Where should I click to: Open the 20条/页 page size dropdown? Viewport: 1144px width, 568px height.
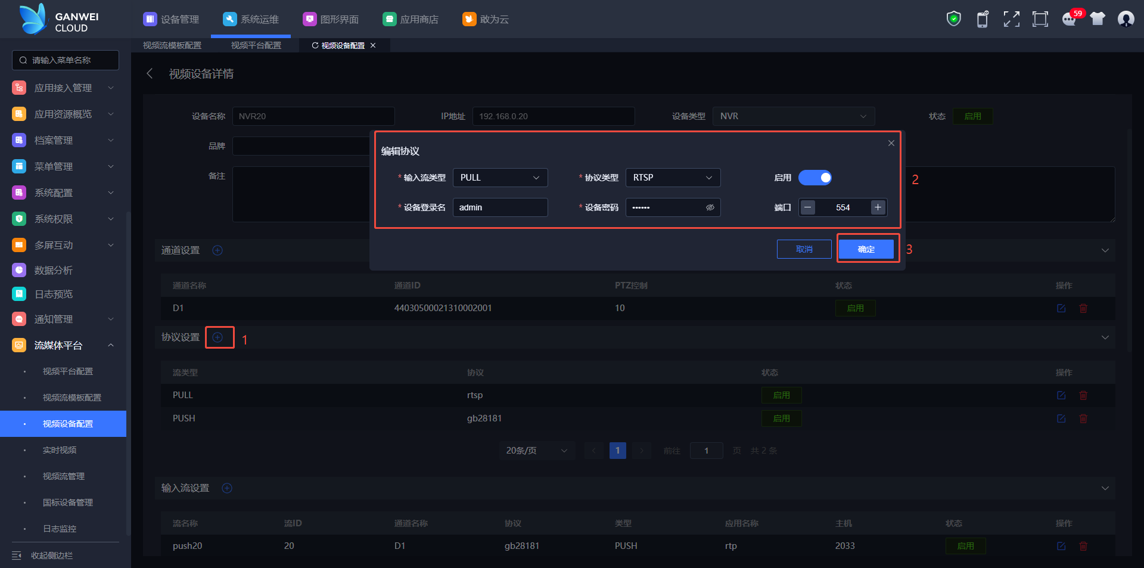[536, 451]
